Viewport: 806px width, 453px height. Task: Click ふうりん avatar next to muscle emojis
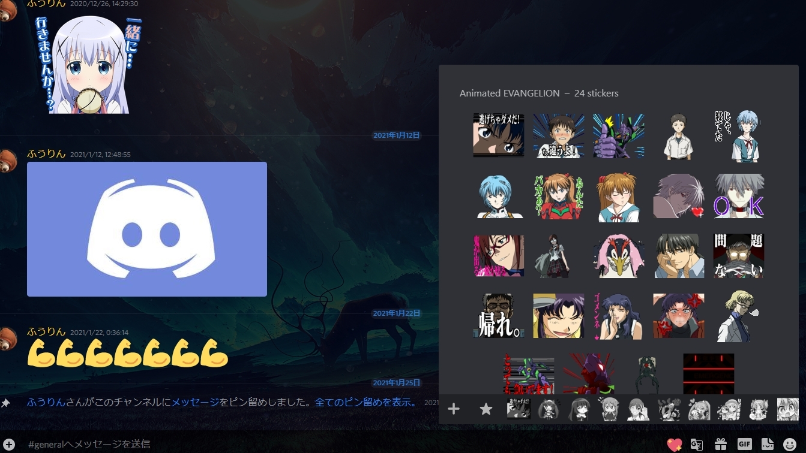pyautogui.click(x=7, y=339)
